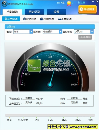The width and height of the screenshot is (99, 130).
Task: Switch to the 手动测速 tab
Action: [12, 12]
